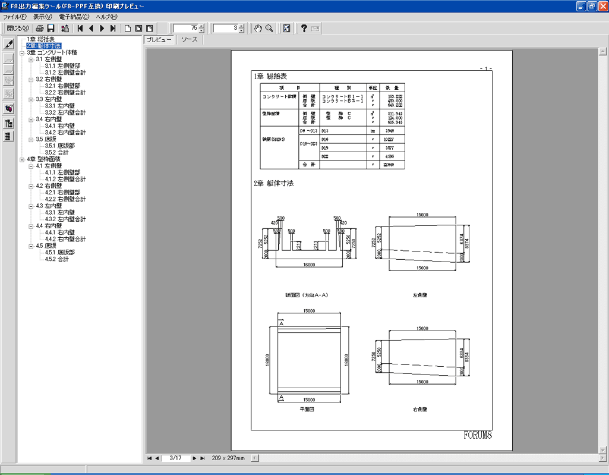The image size is (609, 475).
Task: Collapse the 3.3 左内壁 node
Action: 31,99
